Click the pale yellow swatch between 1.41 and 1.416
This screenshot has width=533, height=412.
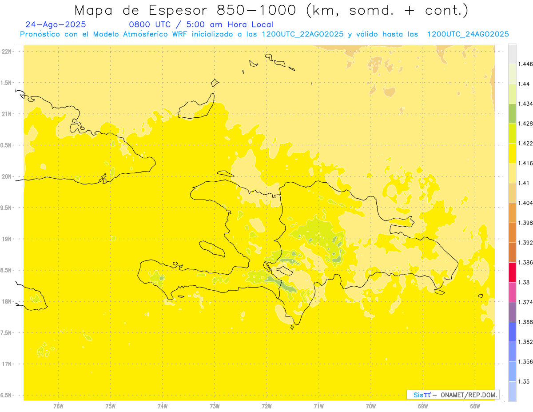[x=512, y=173]
